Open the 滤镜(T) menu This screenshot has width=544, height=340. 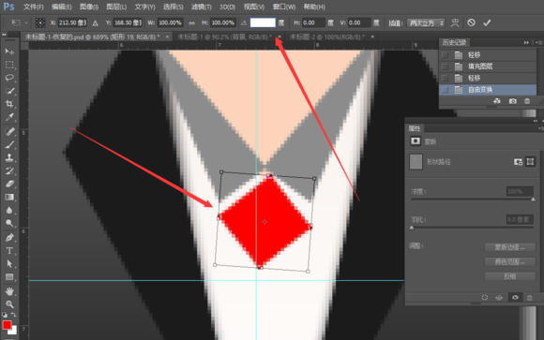coord(202,7)
